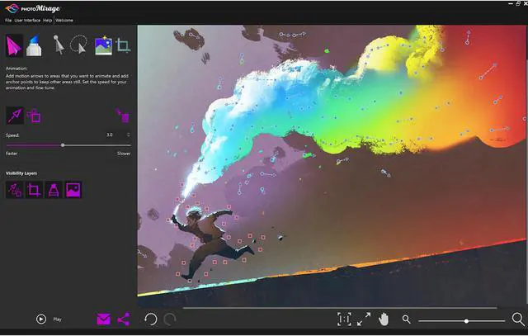The width and height of the screenshot is (528, 336).
Task: Play the animation preview
Action: pos(41,319)
